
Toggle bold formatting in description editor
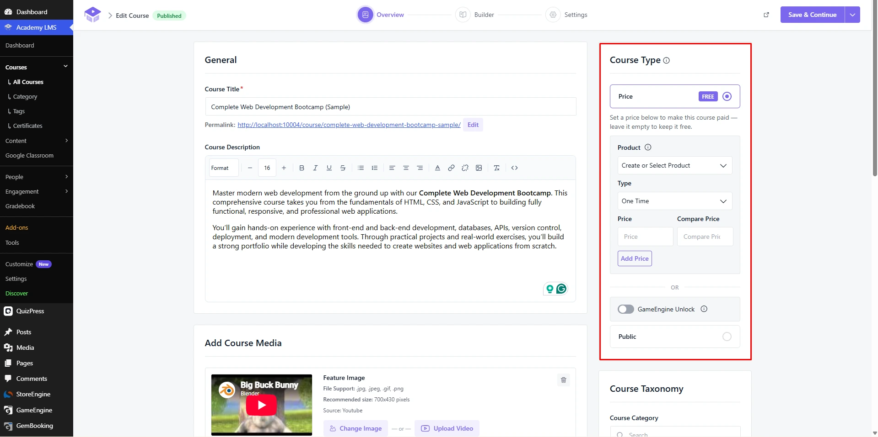coord(302,168)
